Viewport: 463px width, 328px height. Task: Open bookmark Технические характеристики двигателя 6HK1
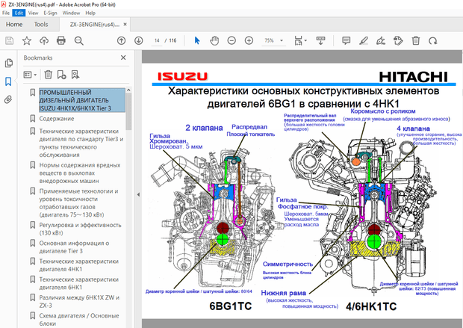pyautogui.click(x=79, y=283)
